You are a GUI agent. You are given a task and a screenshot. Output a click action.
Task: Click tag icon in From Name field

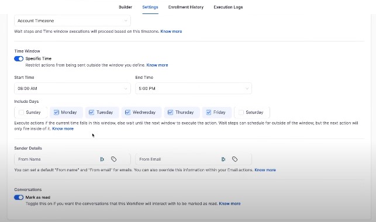pyautogui.click(x=113, y=159)
